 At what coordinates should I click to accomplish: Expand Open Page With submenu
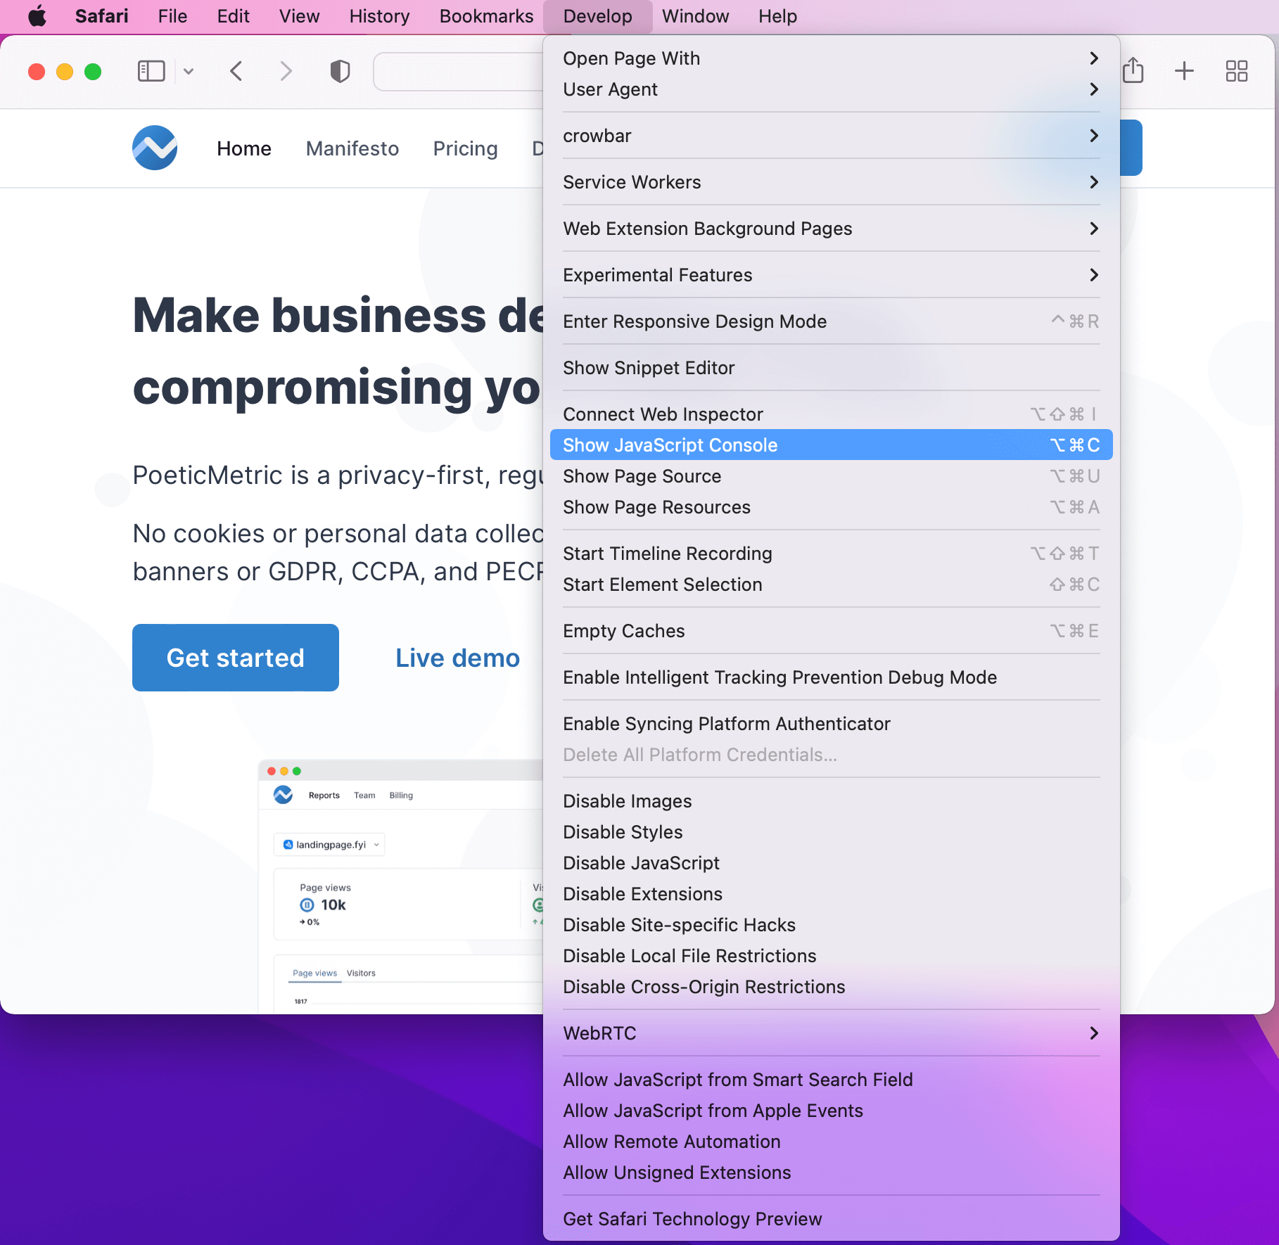point(831,58)
